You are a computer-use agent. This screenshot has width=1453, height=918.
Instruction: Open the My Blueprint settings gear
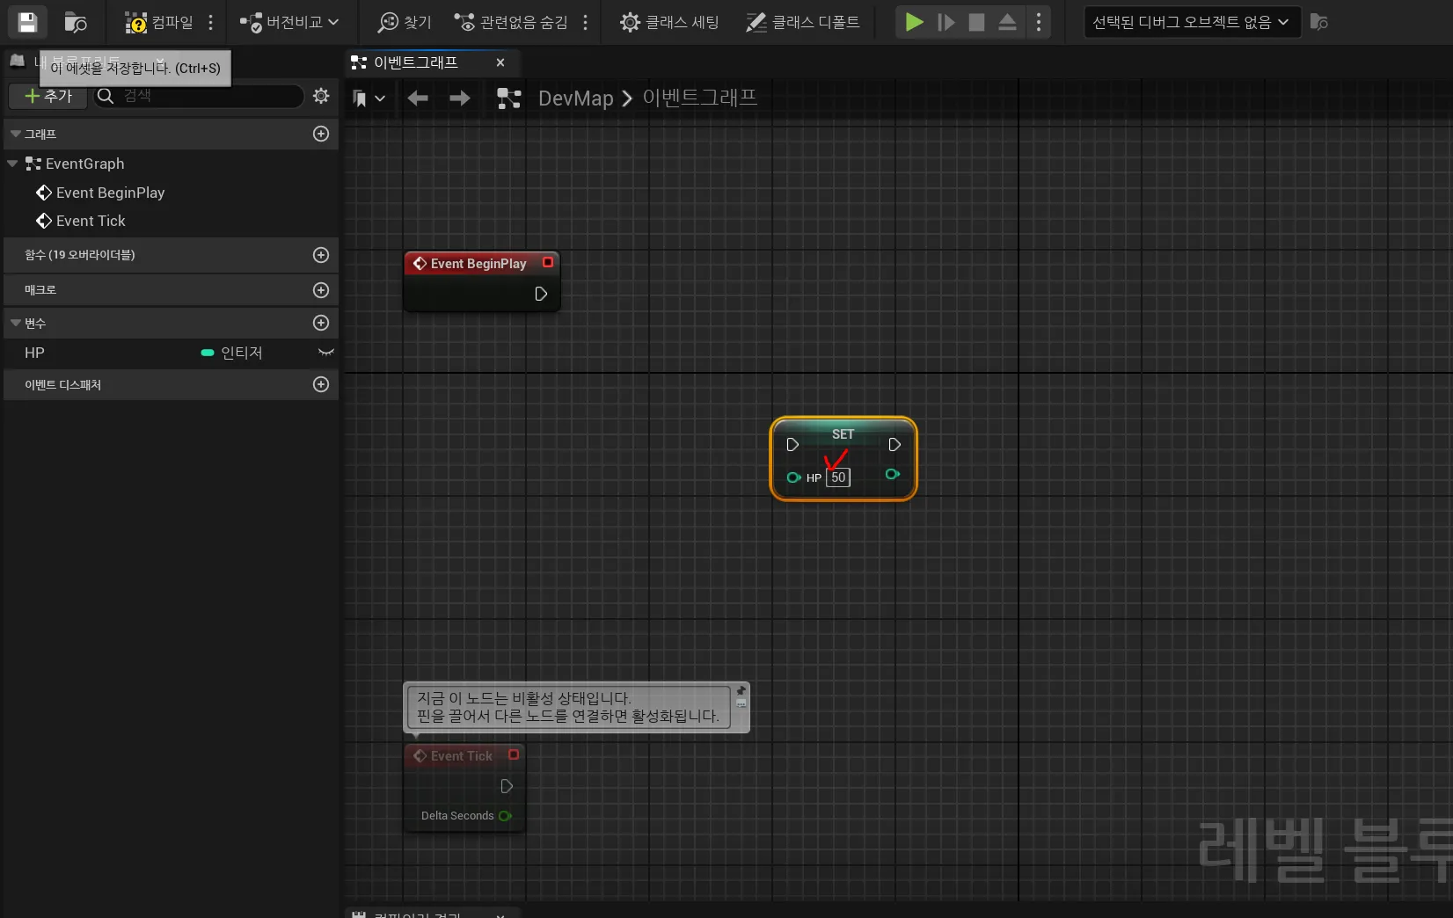click(321, 96)
